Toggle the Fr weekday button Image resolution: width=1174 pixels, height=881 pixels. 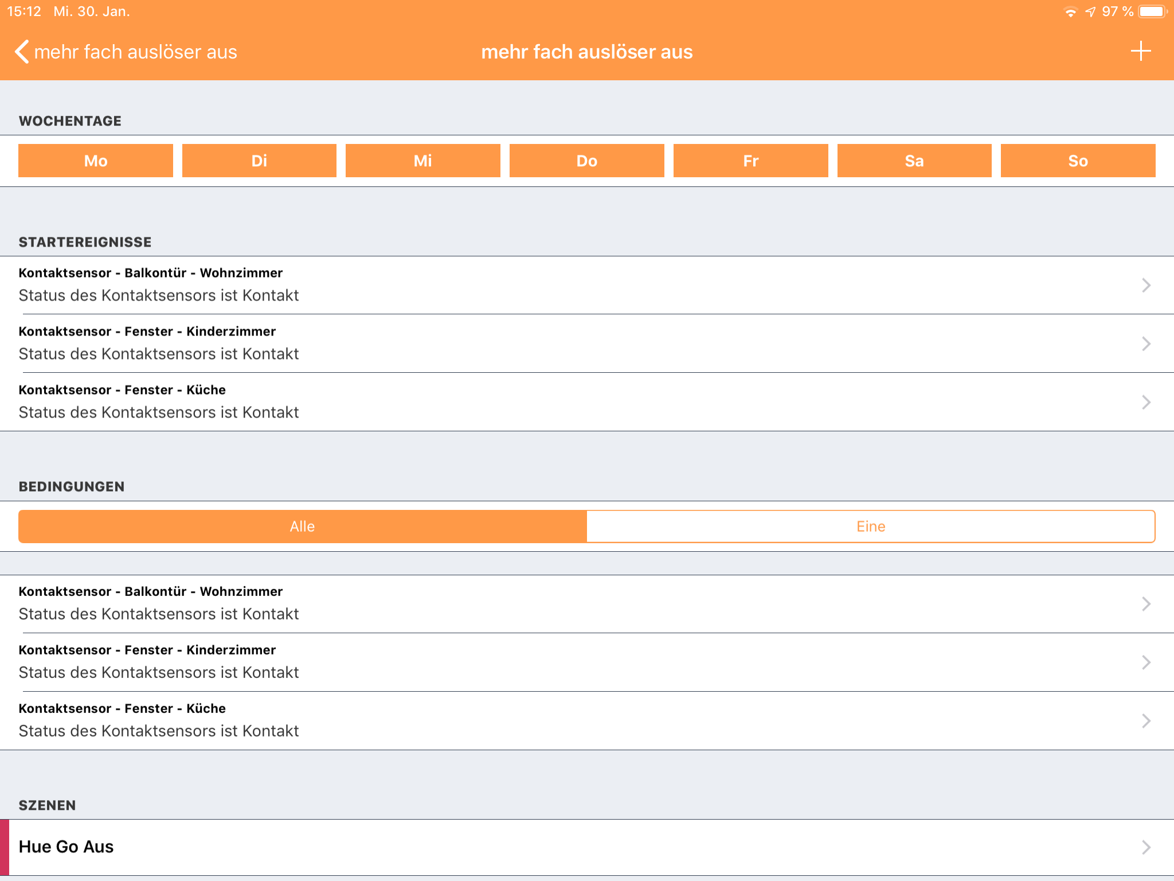tap(750, 161)
